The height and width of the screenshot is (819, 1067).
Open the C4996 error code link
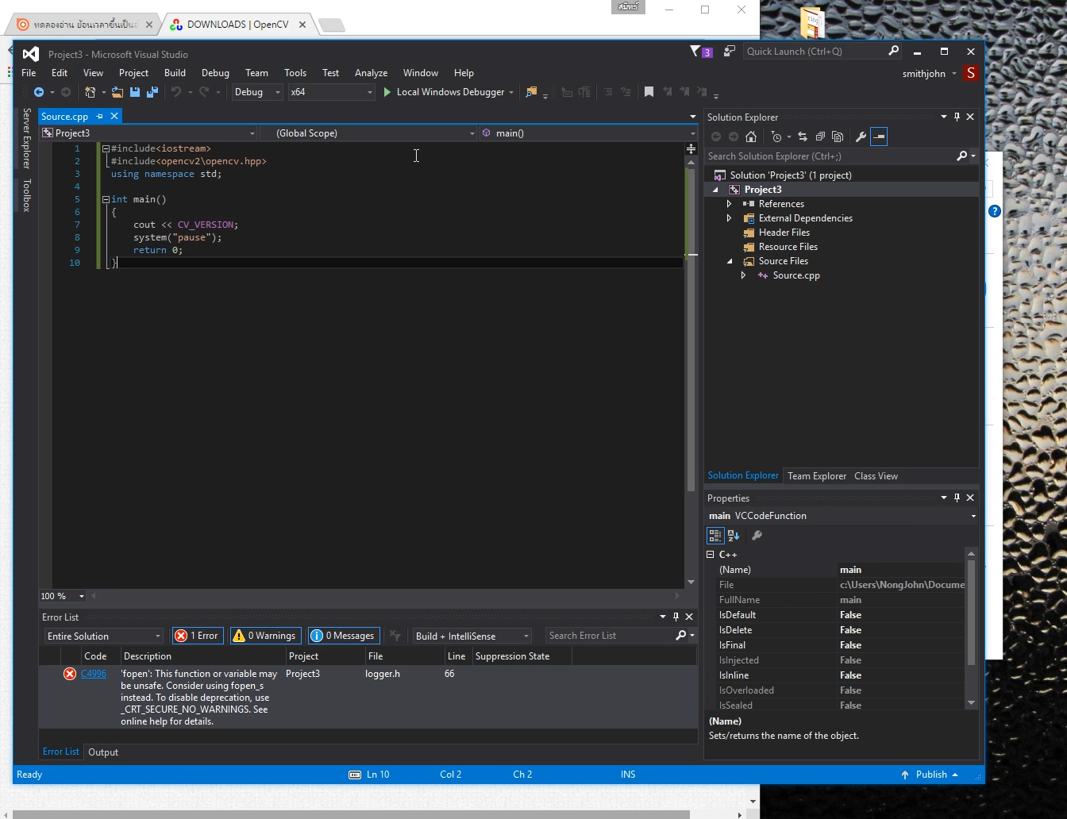point(95,673)
